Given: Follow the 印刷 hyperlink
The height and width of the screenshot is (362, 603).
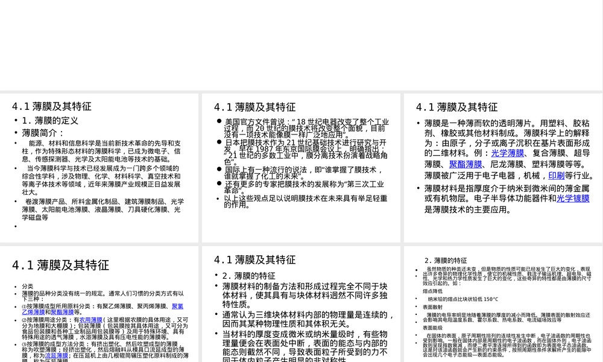Looking at the screenshot, I should 556,176.
